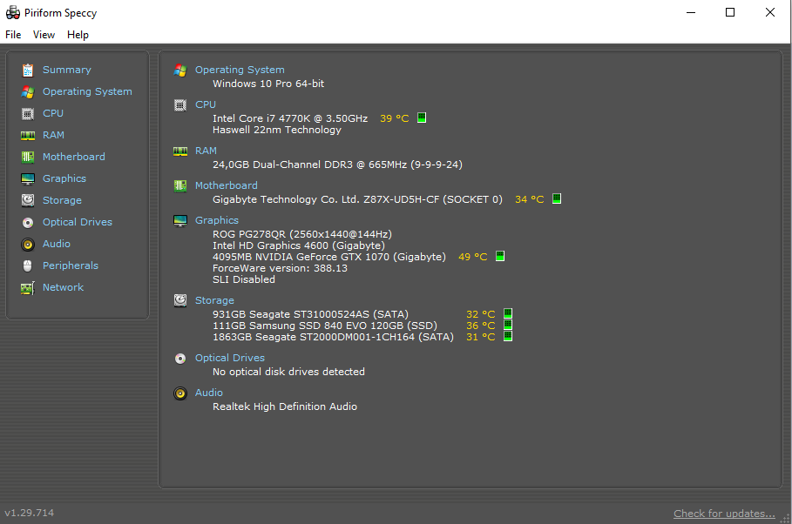Viewport: 792px width, 524px height.
Task: Open the View menu
Action: pos(44,34)
